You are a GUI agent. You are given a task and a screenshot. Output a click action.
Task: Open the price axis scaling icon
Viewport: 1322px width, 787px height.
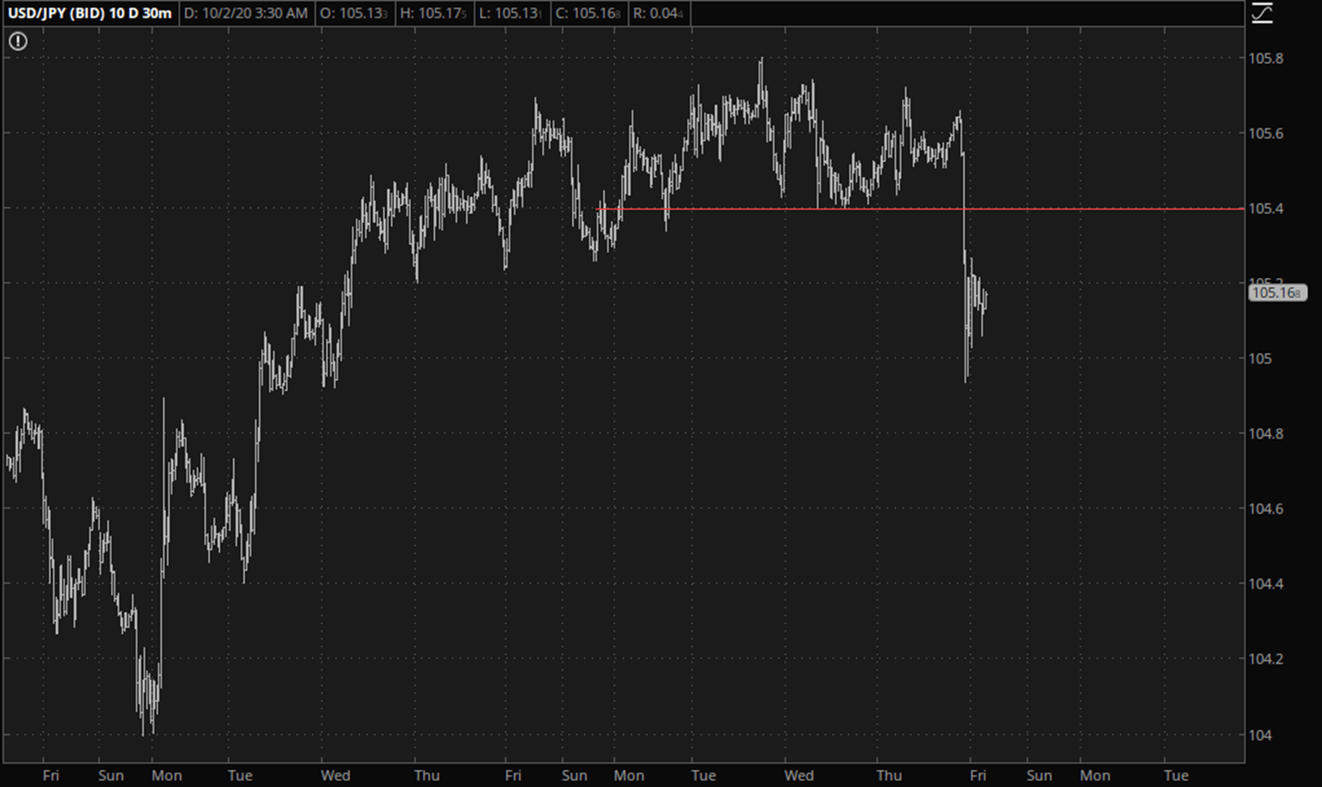(1262, 13)
